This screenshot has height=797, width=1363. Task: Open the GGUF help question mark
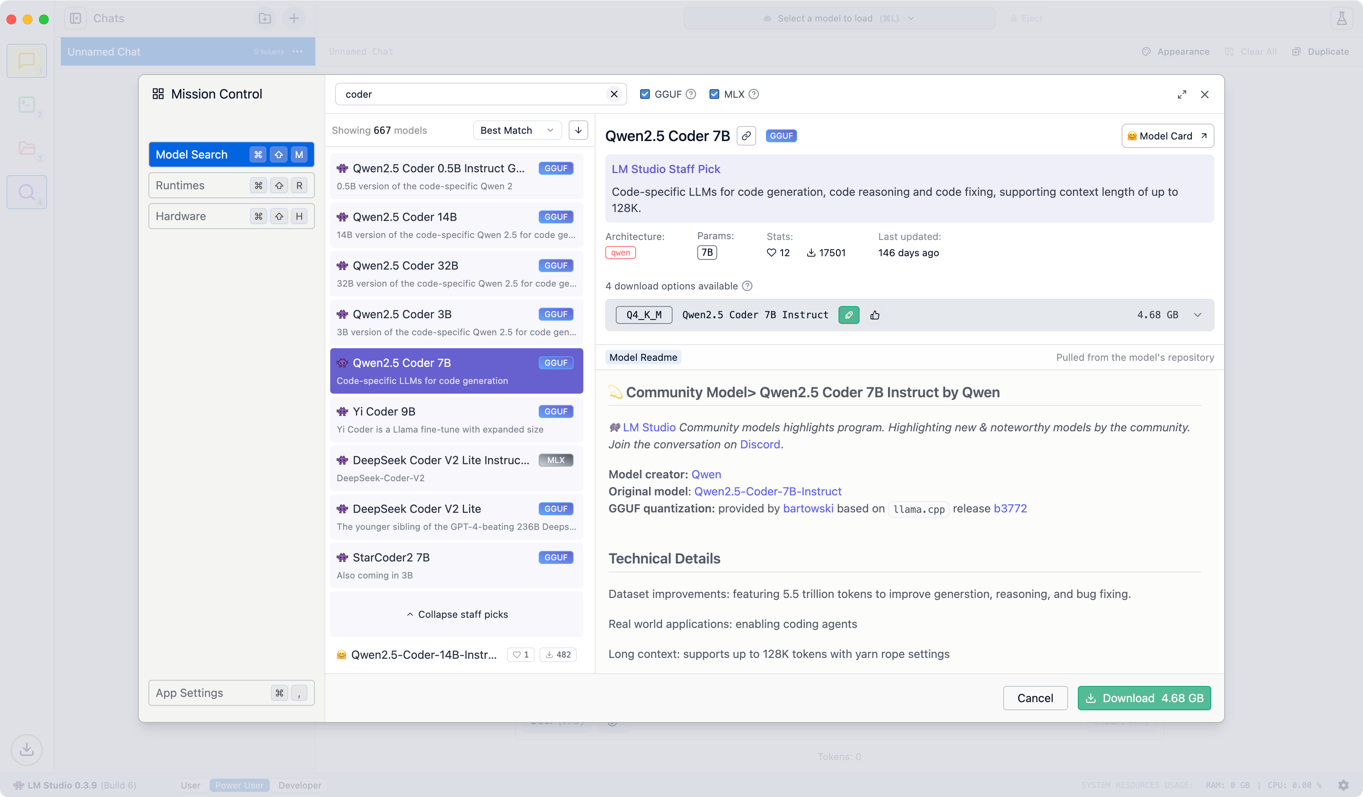[x=691, y=94]
